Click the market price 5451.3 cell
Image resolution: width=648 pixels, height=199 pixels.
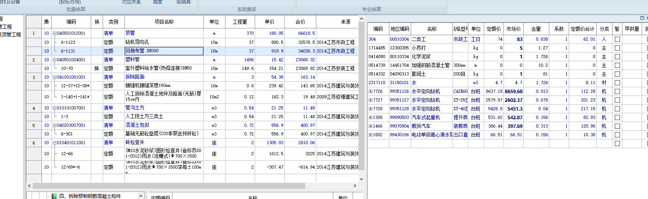[514, 109]
